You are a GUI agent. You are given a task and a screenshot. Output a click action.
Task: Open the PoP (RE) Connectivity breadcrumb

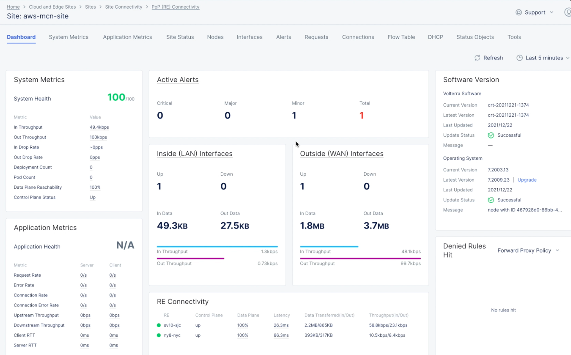(x=175, y=7)
